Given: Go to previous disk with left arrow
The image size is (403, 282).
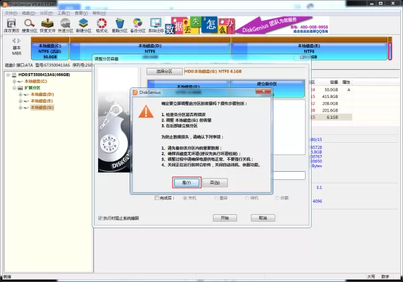Looking at the screenshot, I should pos(14,40).
